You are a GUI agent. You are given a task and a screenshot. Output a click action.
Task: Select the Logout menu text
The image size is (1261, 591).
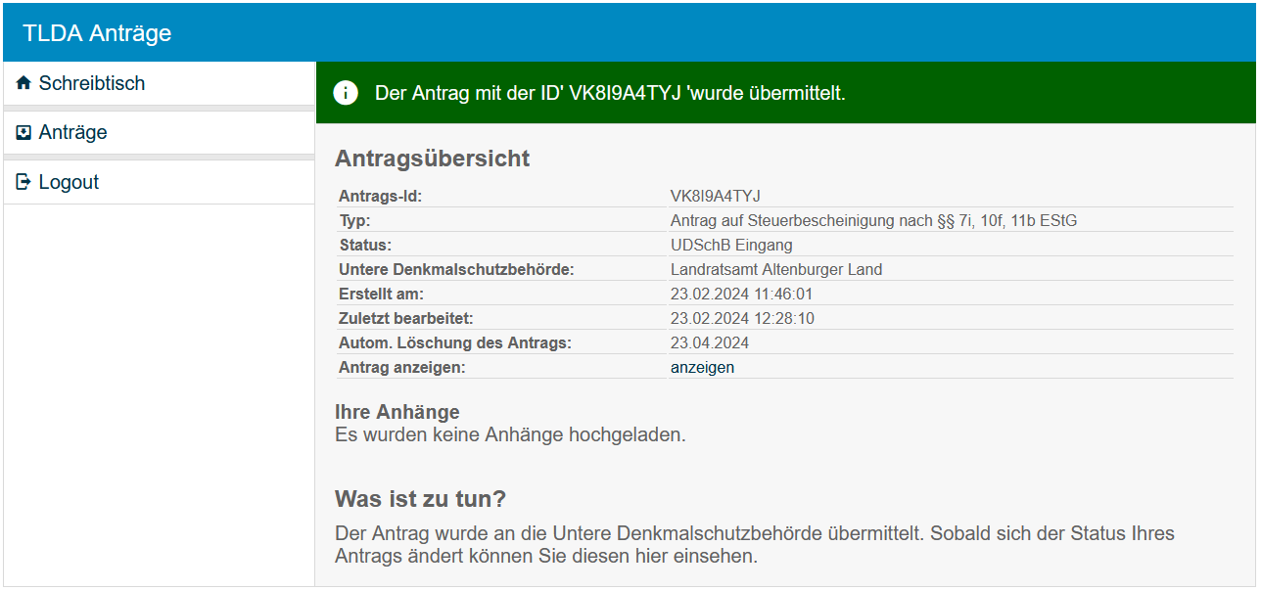tap(69, 182)
